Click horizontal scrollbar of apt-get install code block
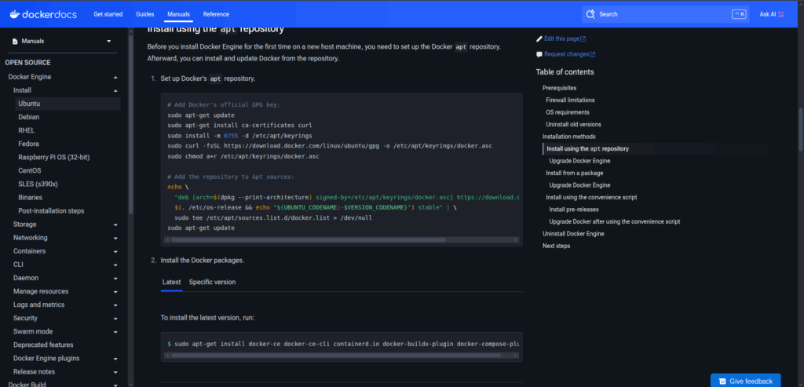This screenshot has height=387, width=804. (x=336, y=356)
